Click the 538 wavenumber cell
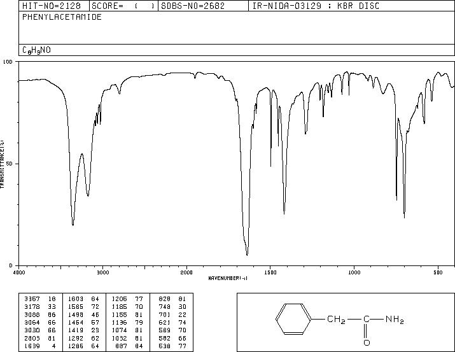Image resolution: width=455 pixels, height=352 pixels. coord(165,346)
